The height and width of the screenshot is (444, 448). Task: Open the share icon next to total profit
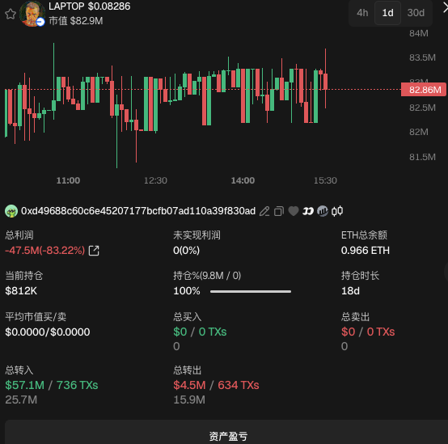click(94, 251)
